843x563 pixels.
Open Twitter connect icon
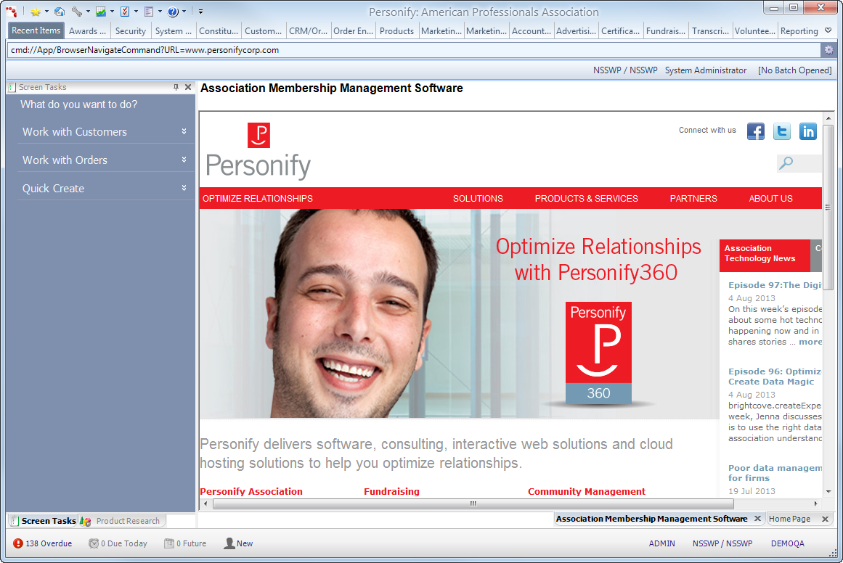coord(782,131)
